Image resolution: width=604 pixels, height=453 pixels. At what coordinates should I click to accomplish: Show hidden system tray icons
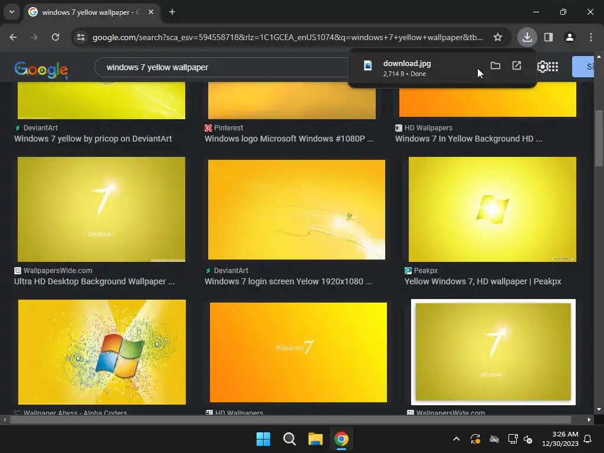[x=457, y=439]
